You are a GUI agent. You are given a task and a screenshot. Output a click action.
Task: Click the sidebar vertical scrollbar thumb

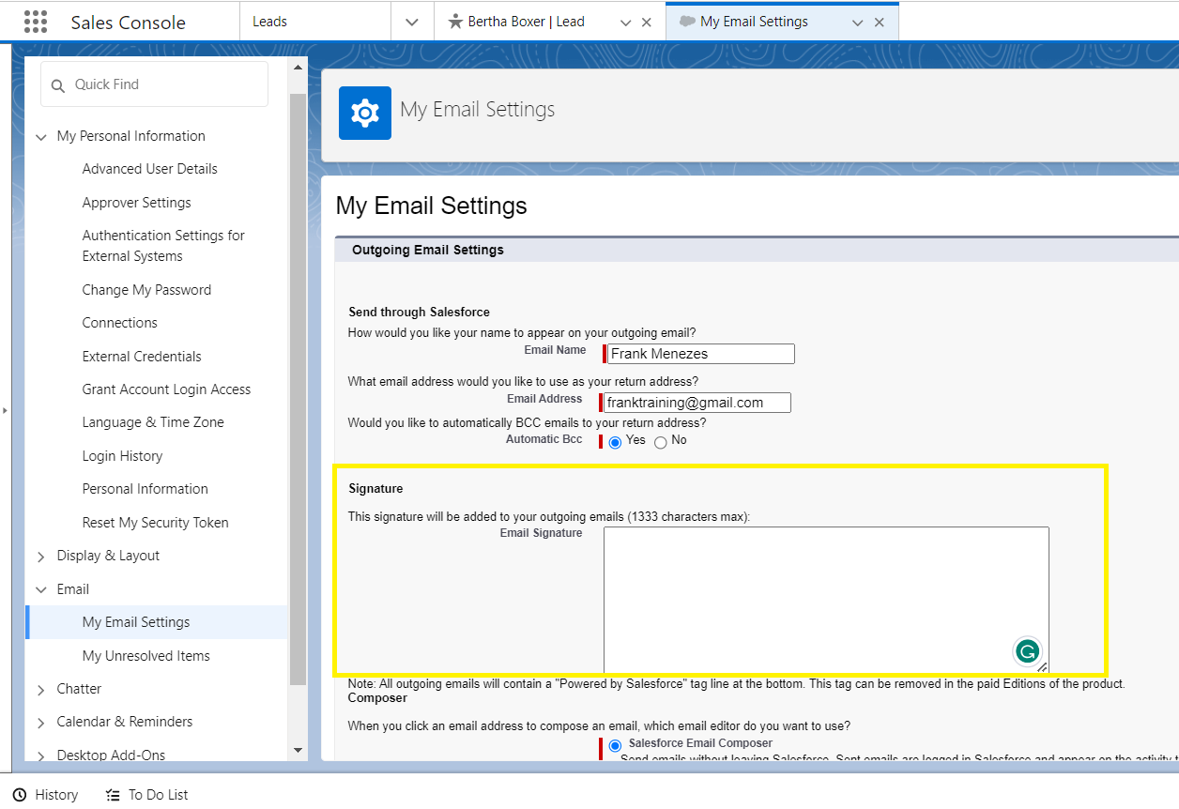(x=299, y=389)
